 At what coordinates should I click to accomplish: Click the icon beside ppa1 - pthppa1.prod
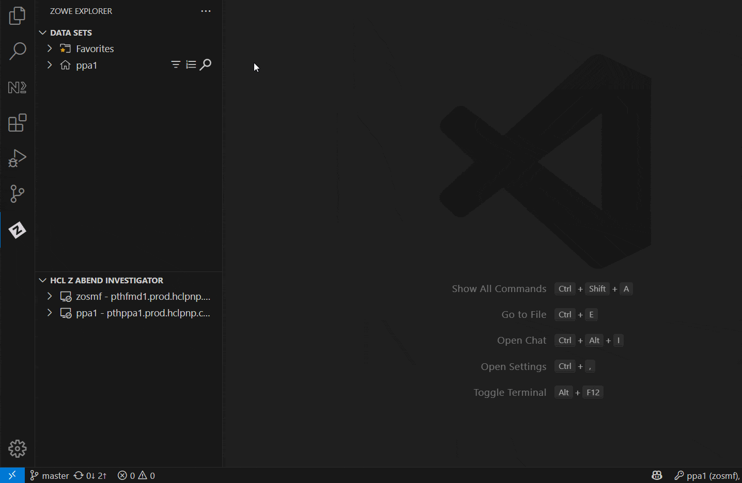[66, 313]
